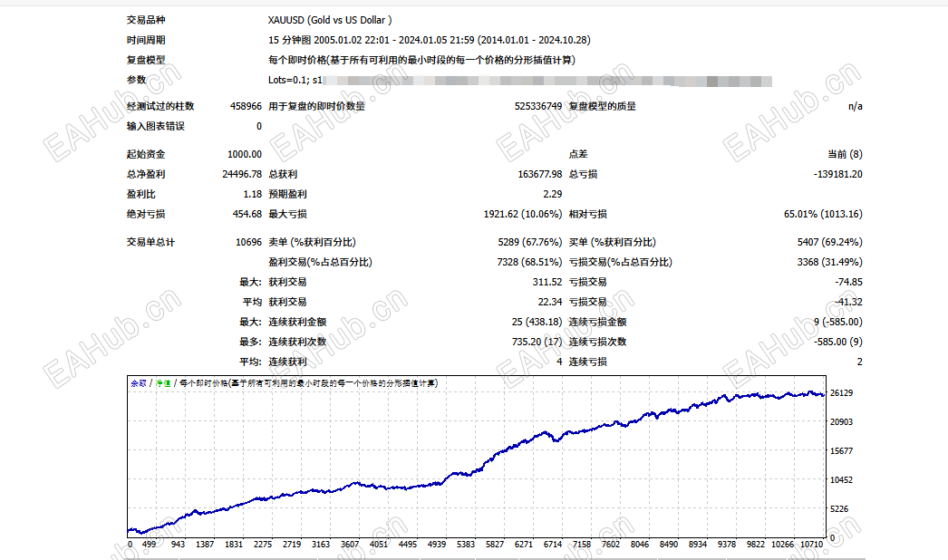The width and height of the screenshot is (948, 560).
Task: Click the total net profit 24496.78
Action: 242,174
